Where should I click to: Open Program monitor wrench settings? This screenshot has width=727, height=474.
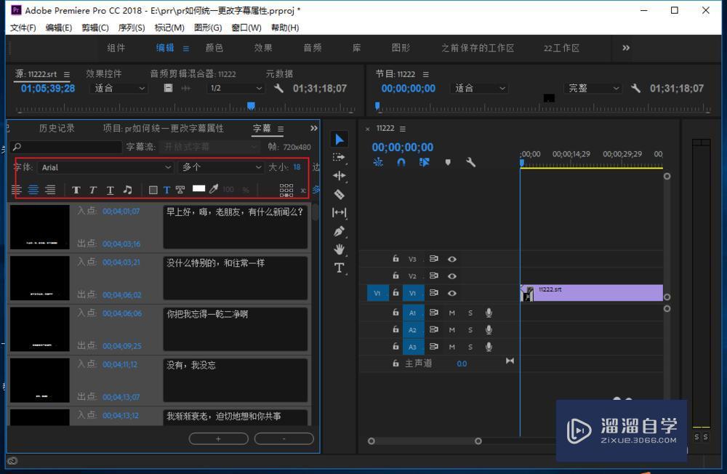coord(635,88)
